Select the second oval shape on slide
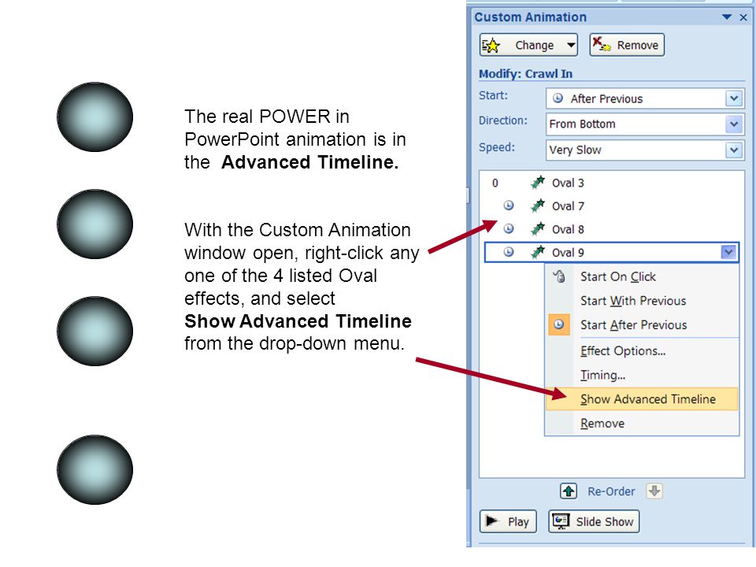The image size is (756, 567). (95, 224)
